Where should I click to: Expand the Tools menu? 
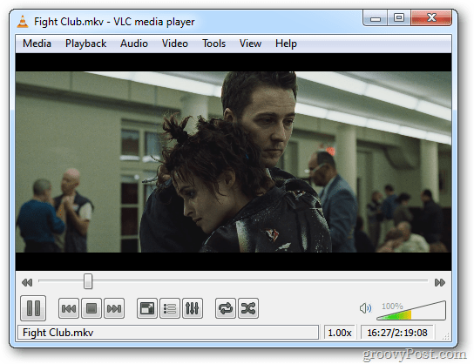(x=213, y=44)
